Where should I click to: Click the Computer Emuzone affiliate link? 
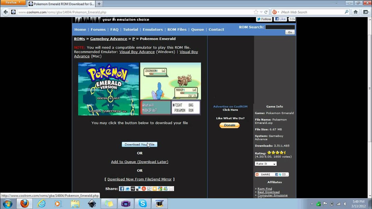[272, 195]
